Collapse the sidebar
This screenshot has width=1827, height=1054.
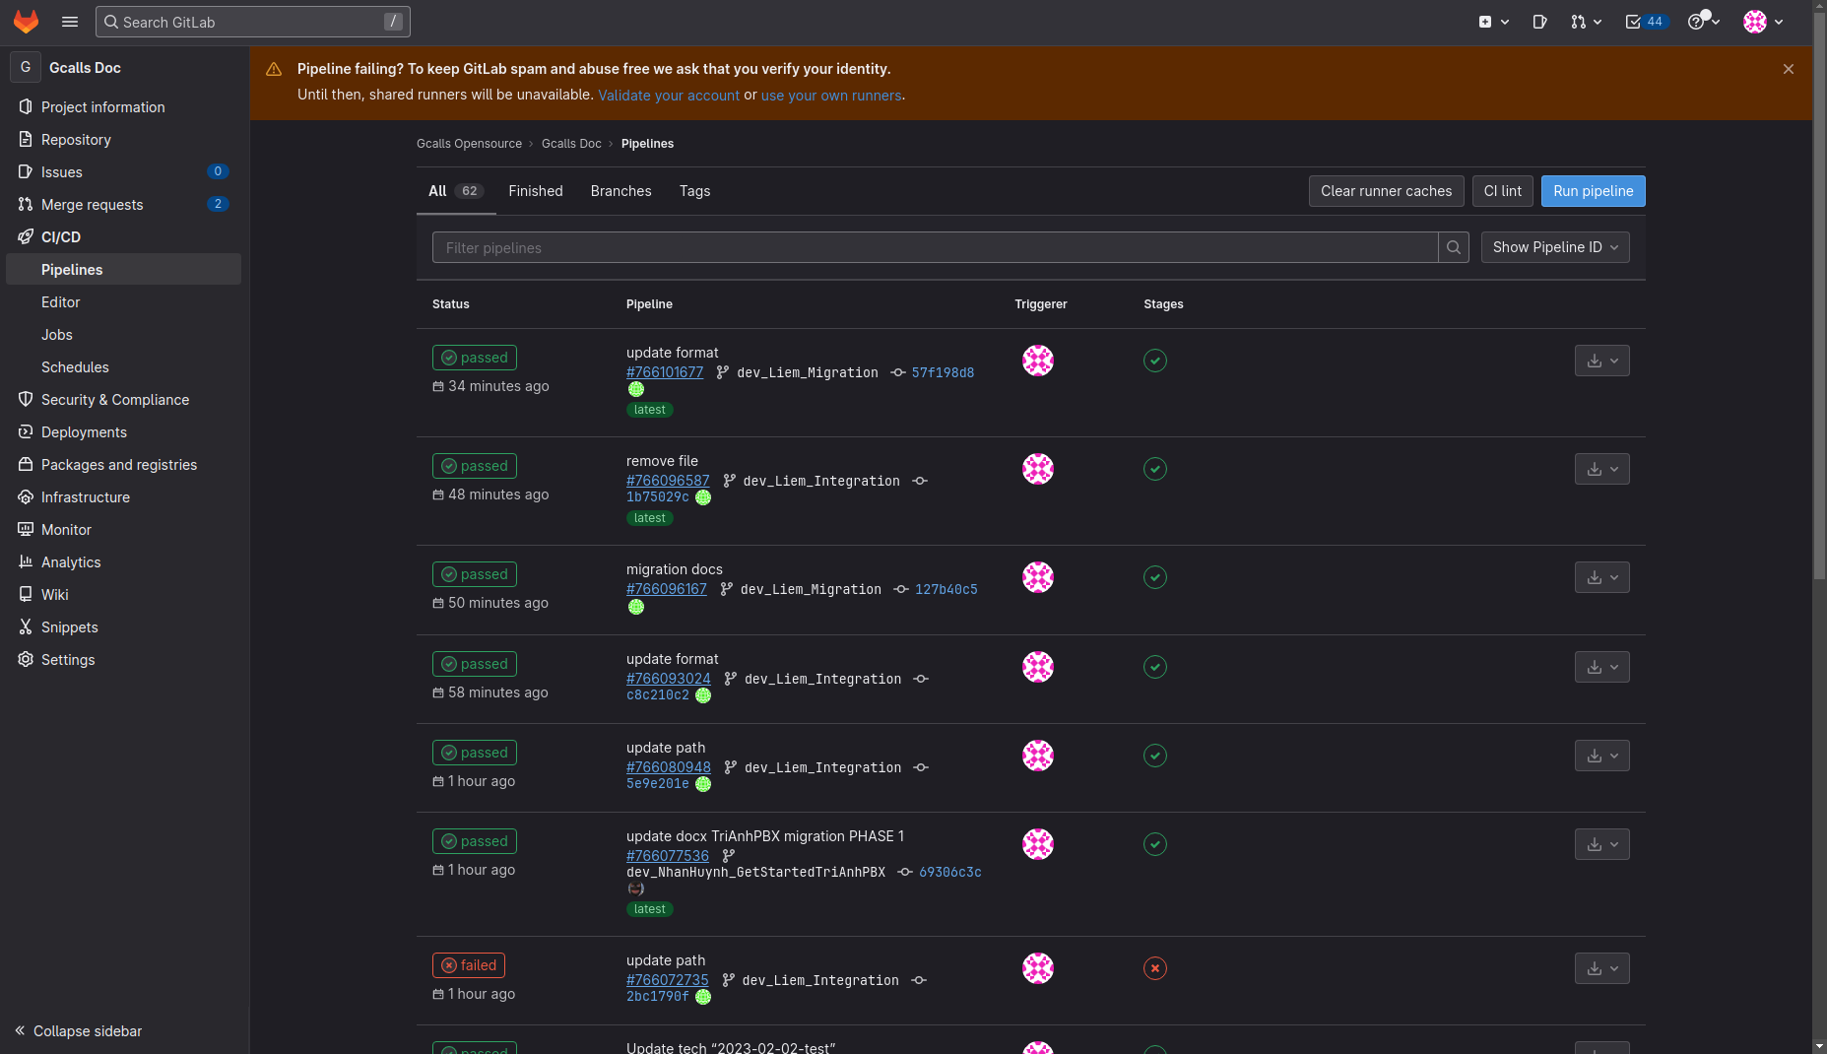[79, 1031]
